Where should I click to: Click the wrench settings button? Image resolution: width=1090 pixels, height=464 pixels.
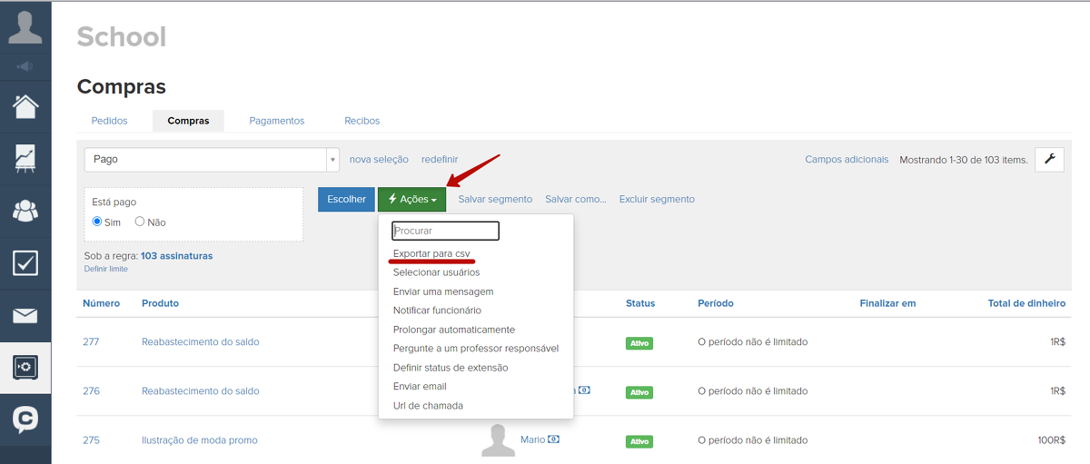pos(1049,159)
